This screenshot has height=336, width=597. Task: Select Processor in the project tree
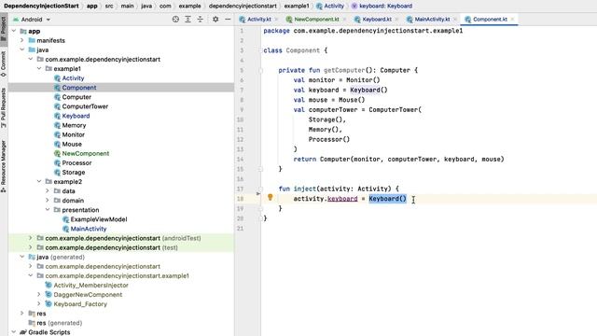tap(76, 163)
